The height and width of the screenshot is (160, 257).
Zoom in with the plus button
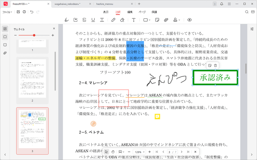pyautogui.click(x=149, y=152)
